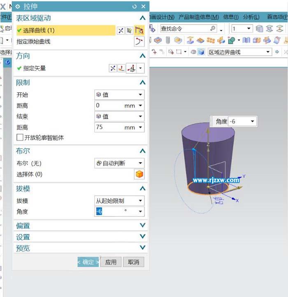Open the 布尔 自动判断 dropdown
This screenshot has height=297, width=288.
(119, 163)
